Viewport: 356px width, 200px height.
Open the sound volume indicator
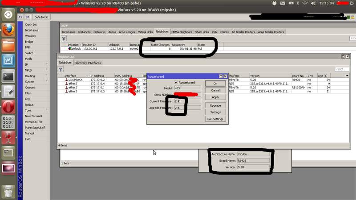(x=313, y=3)
